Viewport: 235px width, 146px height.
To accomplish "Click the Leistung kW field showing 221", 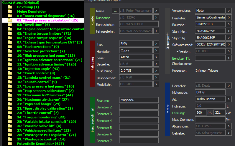I will pyautogui.click(x=219, y=113).
